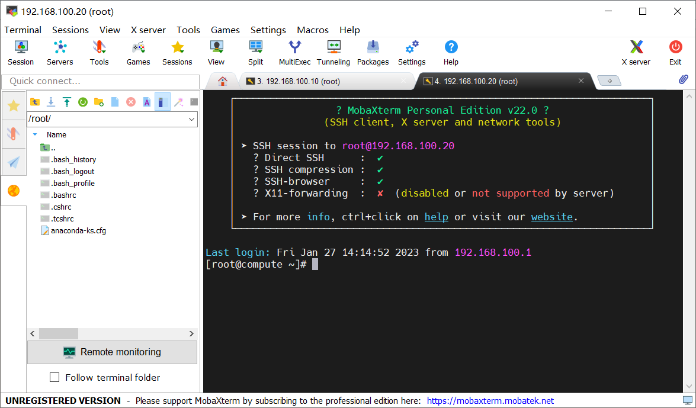The image size is (696, 408).
Task: Open the Sessions menu
Action: tap(70, 30)
